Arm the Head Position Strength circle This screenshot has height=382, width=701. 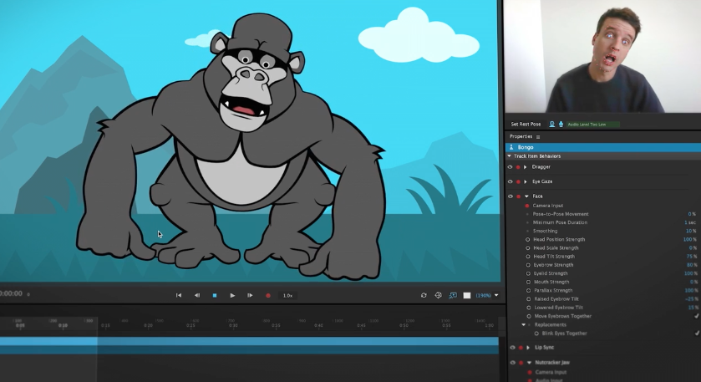pos(528,240)
